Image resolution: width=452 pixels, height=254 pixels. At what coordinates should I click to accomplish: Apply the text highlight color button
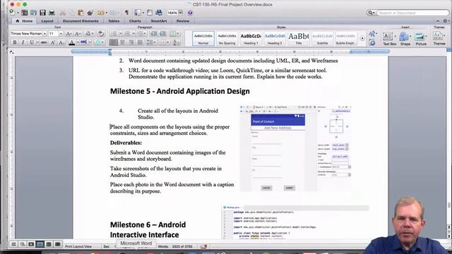tap(83, 42)
